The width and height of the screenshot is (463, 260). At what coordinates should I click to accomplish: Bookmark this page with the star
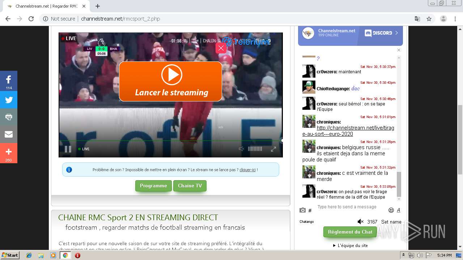pyautogui.click(x=429, y=19)
